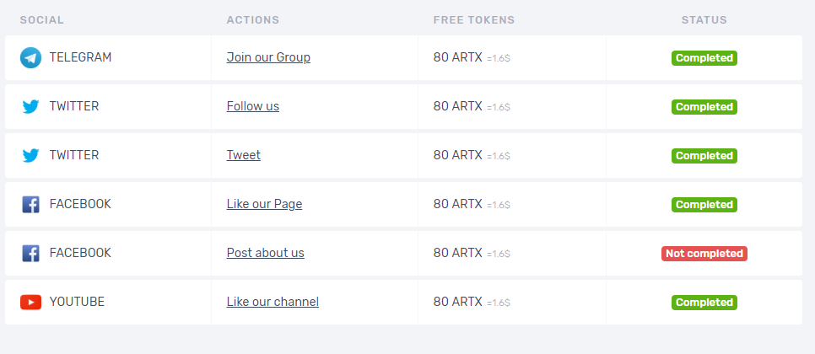This screenshot has width=815, height=354.
Task: Click the Completed badge in YouTube row
Action: coord(704,303)
